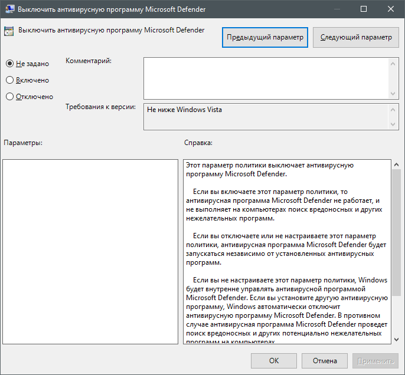Click the "Применить" button
Screen dimensions: 405x375
point(375,361)
